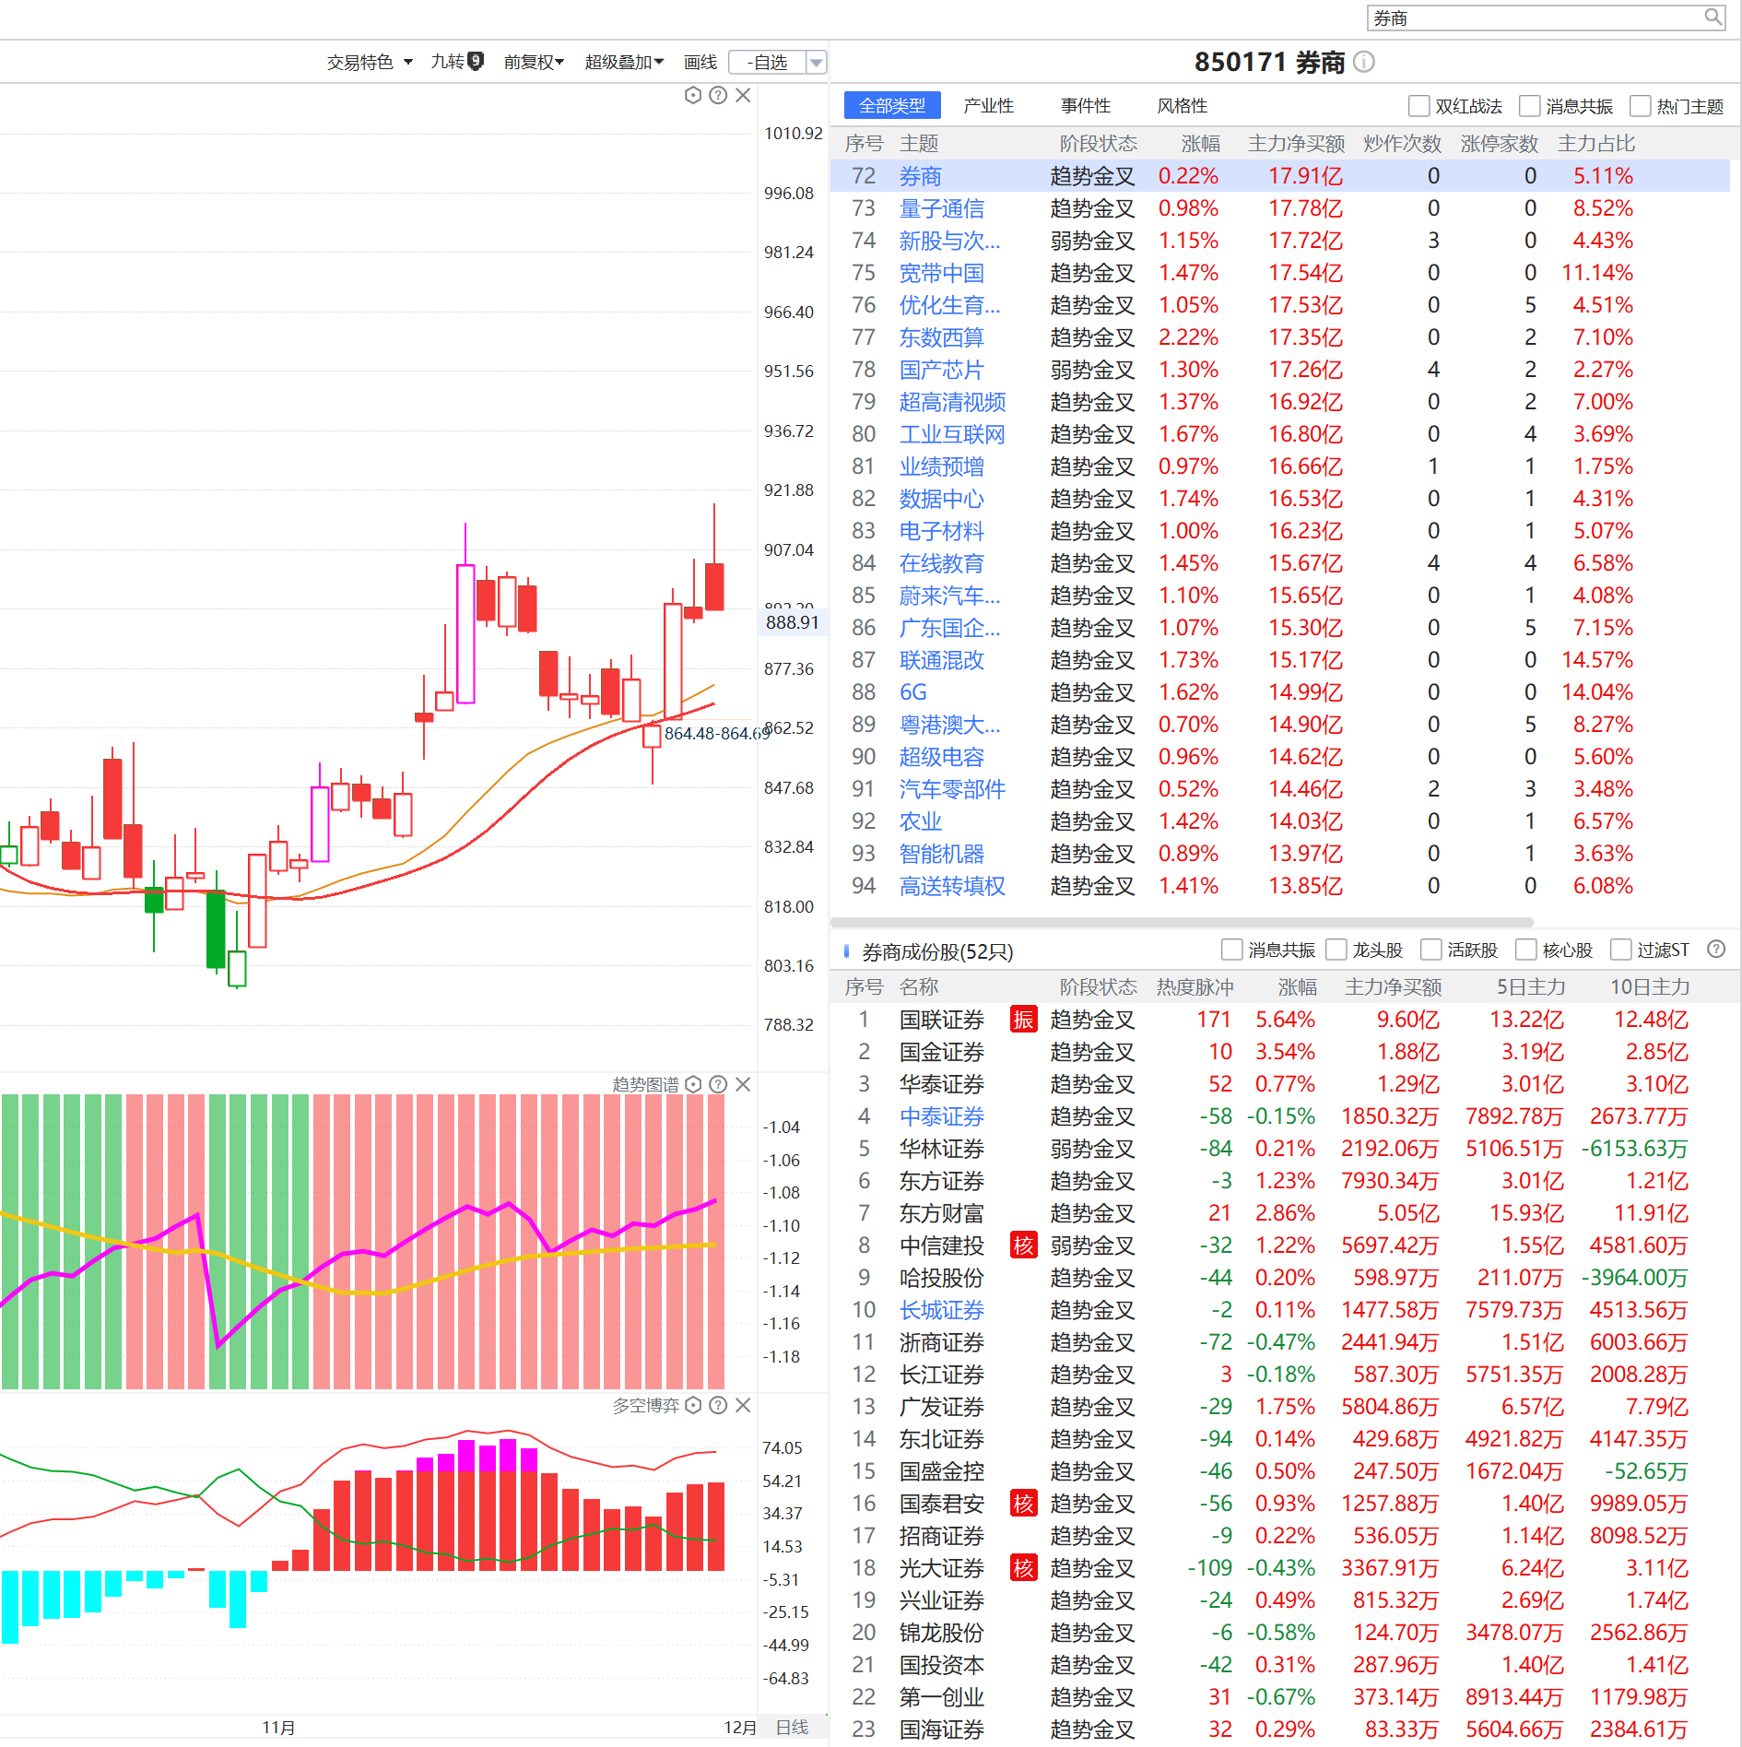Click the 画线 toolbar item
This screenshot has height=1747, width=1742.
pyautogui.click(x=700, y=62)
